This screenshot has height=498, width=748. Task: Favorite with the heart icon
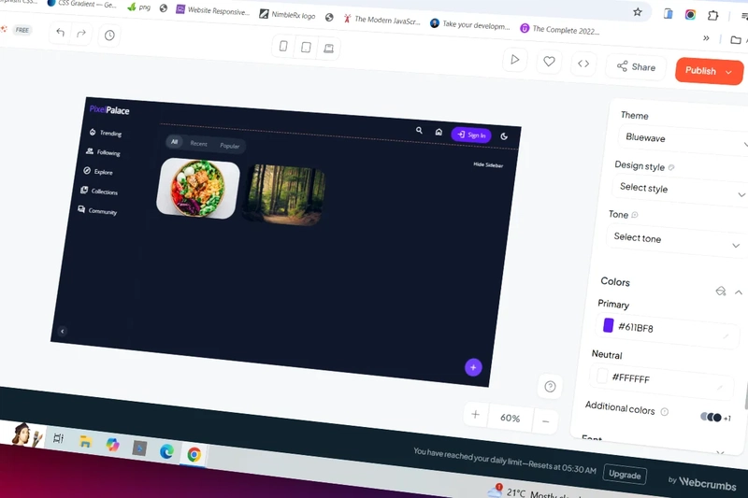pos(549,62)
